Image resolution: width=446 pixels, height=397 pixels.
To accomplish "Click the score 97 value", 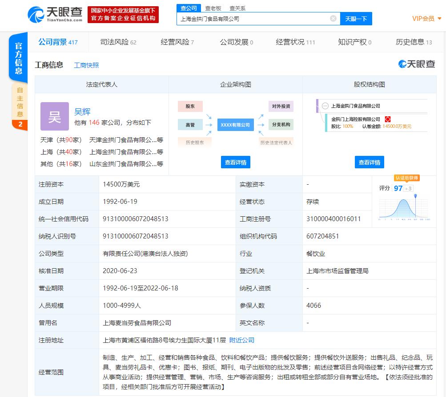I will pos(398,188).
